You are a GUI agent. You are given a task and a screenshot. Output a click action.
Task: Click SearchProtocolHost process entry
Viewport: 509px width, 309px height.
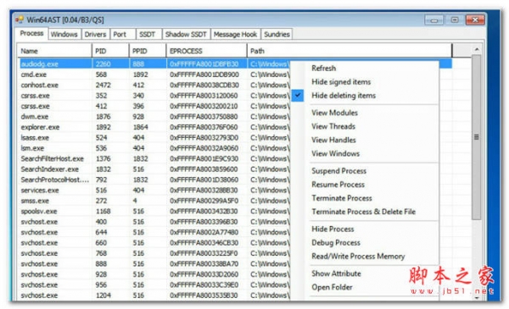click(x=154, y=179)
